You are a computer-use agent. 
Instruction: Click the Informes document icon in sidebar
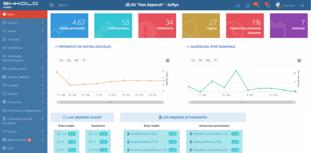click(x=4, y=39)
